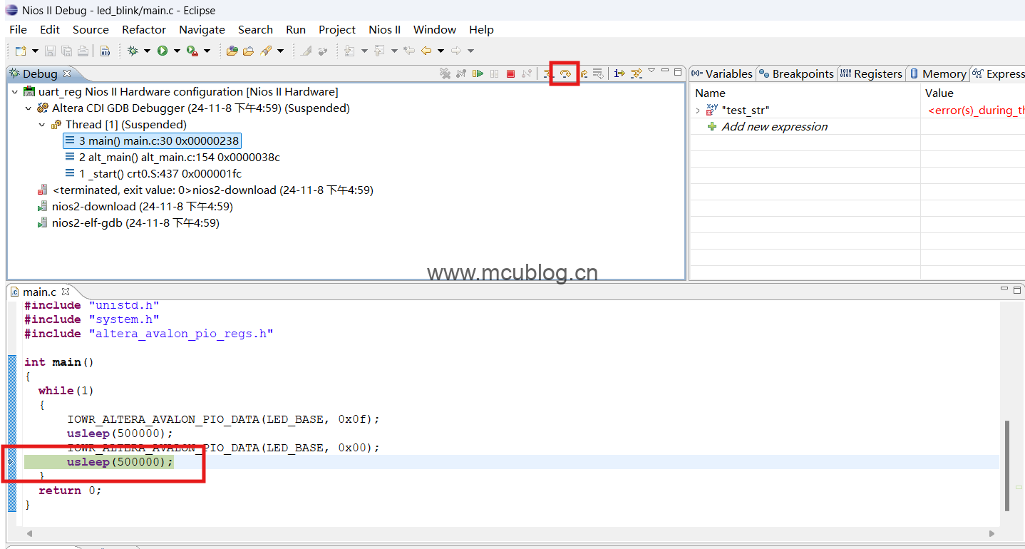Collapse the uart_reg Nios II Hardware node
This screenshot has width=1025, height=549.
15,92
